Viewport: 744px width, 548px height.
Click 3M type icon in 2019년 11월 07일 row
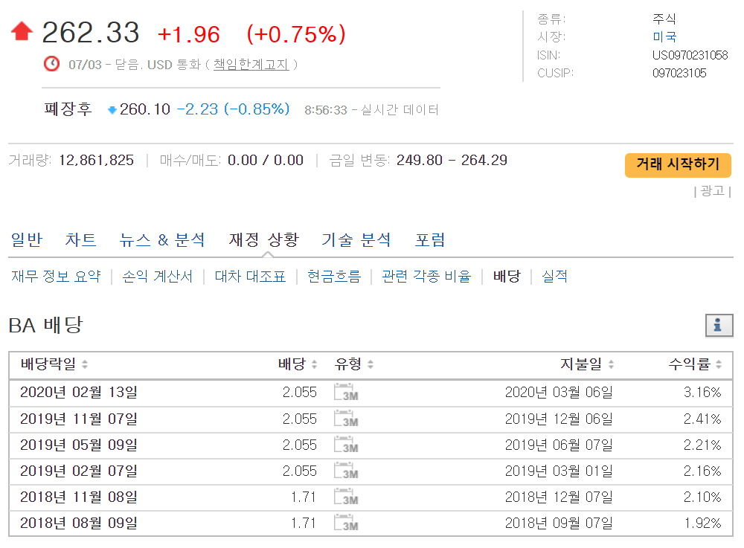346,419
